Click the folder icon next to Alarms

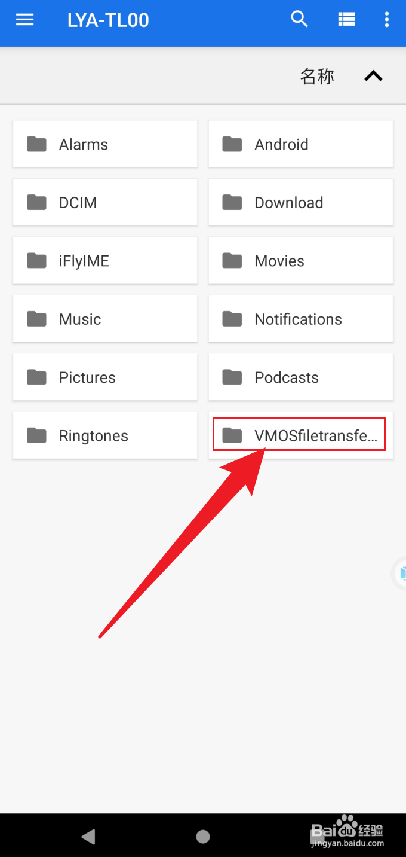point(36,144)
